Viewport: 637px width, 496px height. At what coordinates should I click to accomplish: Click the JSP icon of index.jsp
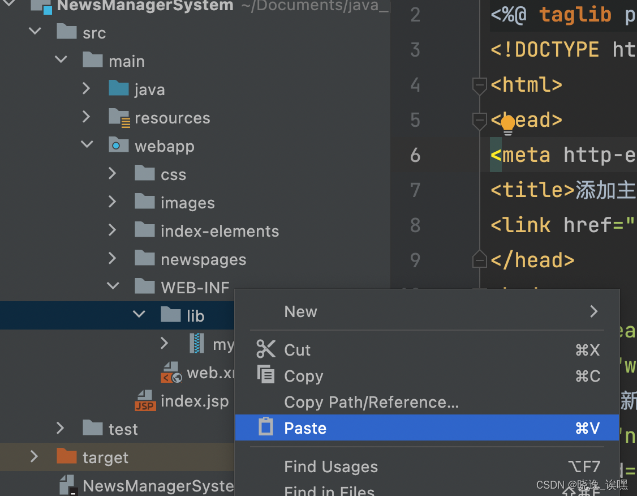coord(145,400)
